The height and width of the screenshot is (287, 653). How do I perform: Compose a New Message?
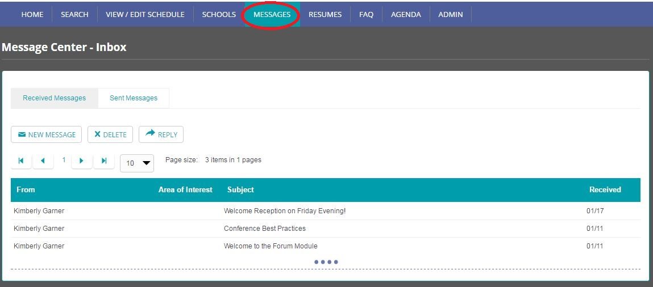pos(46,134)
